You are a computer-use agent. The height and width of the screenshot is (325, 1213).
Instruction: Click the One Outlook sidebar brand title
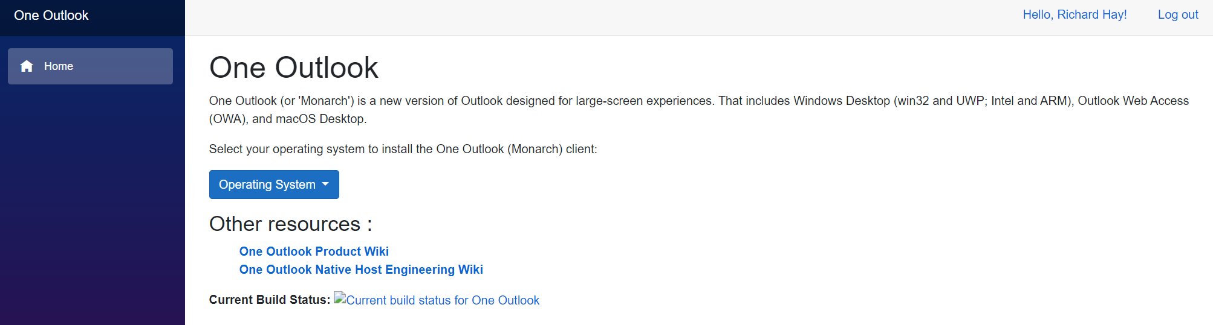point(51,16)
